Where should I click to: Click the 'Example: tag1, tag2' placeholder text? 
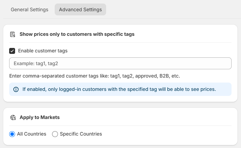[36, 63]
